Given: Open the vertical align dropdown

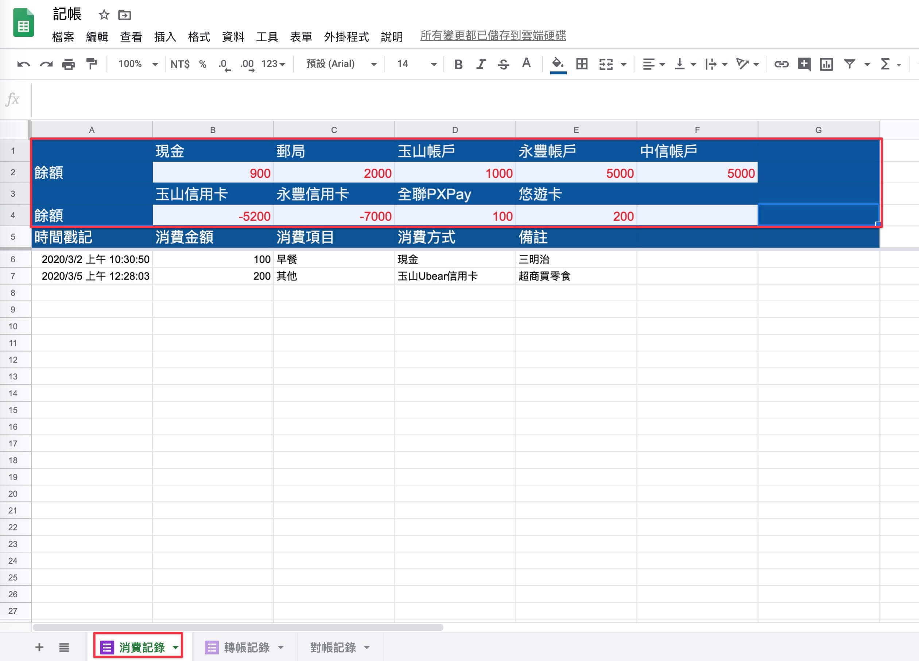Looking at the screenshot, I should click(685, 64).
